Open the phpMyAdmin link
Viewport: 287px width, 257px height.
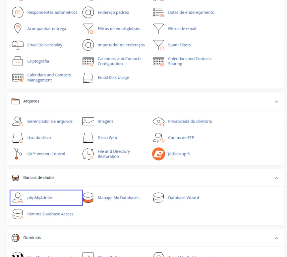(x=39, y=198)
